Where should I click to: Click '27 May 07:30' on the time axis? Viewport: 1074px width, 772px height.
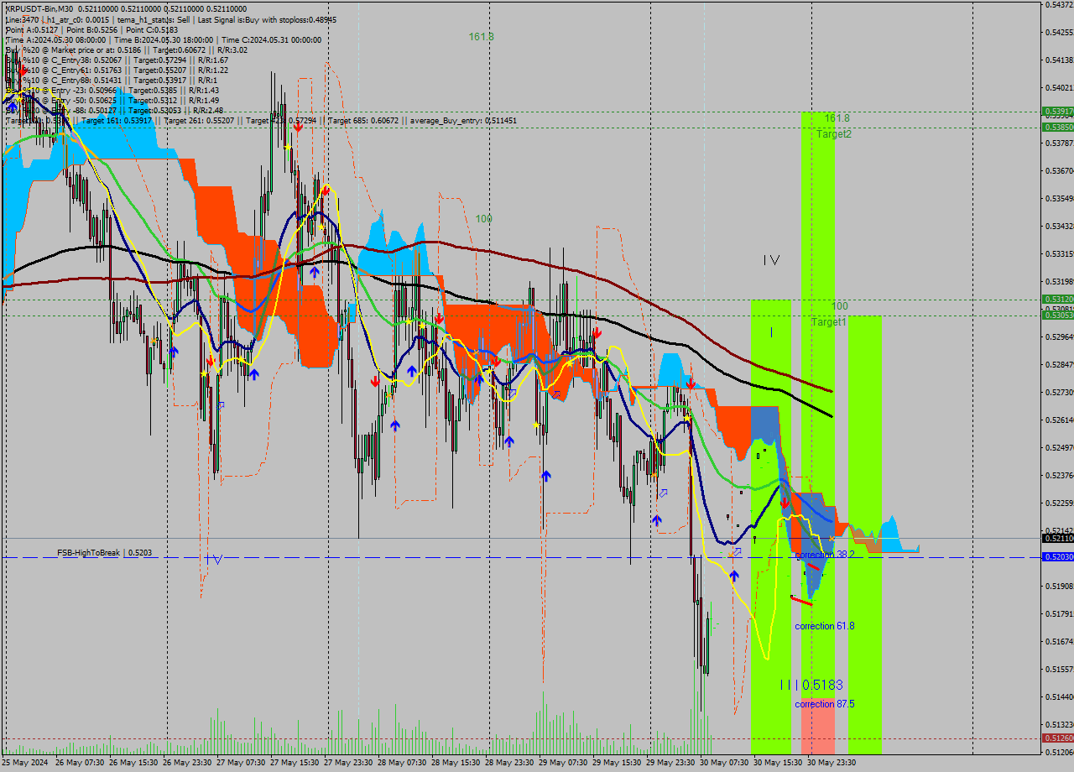242,763
